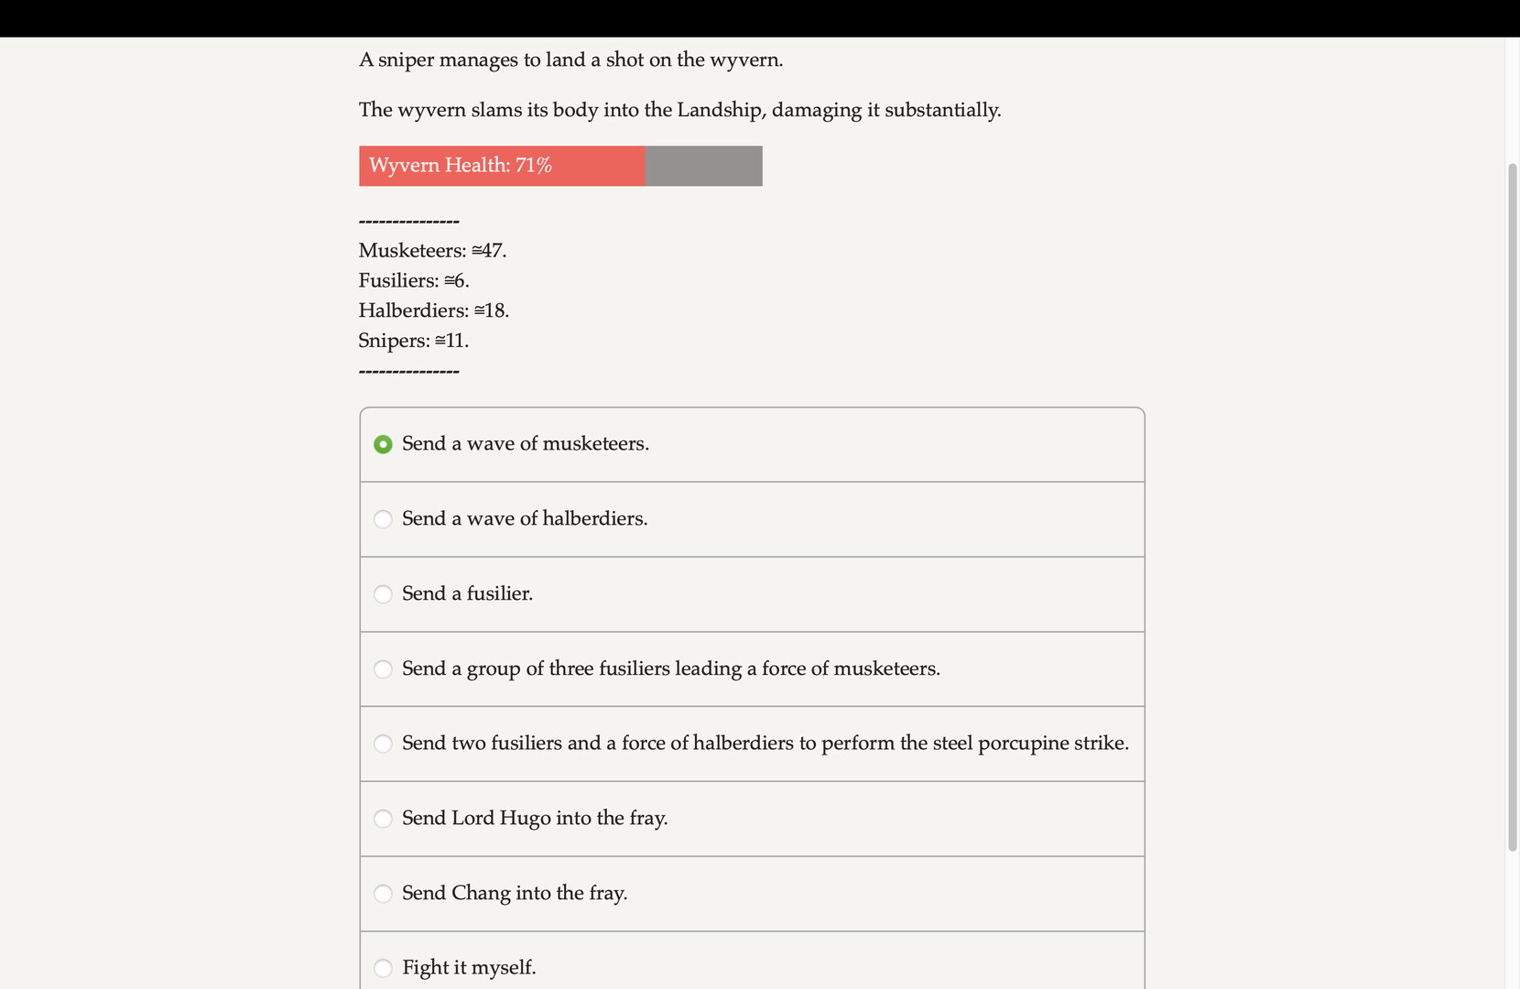Click the 'Send a fusilier.' option text
The height and width of the screenshot is (989, 1520).
467,593
